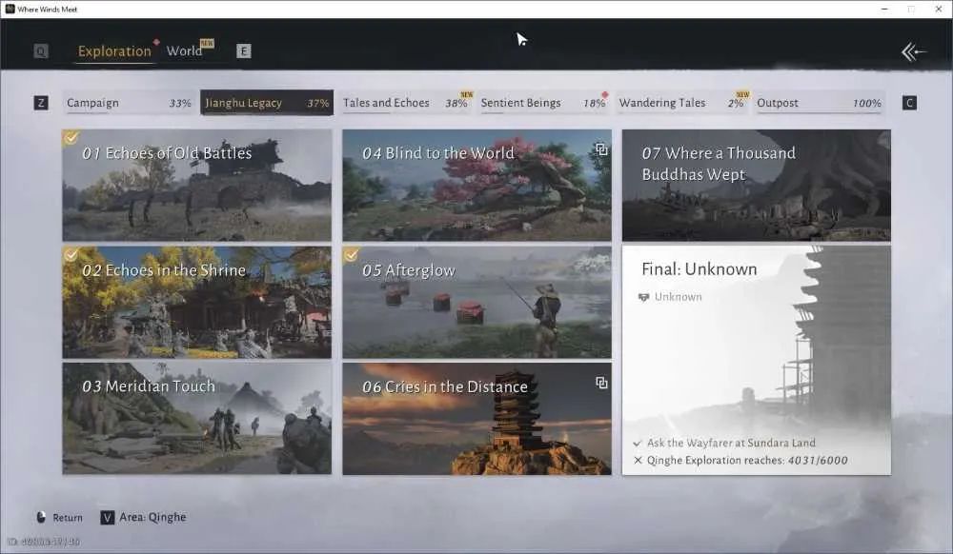Click the back arrow icon at top right

pyautogui.click(x=914, y=51)
